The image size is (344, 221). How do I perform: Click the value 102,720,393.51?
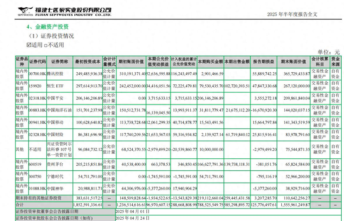[x=237, y=86]
